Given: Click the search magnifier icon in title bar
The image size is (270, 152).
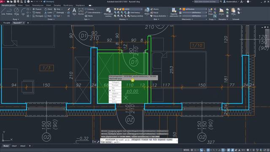Looking at the screenshot, I should 221,2.
